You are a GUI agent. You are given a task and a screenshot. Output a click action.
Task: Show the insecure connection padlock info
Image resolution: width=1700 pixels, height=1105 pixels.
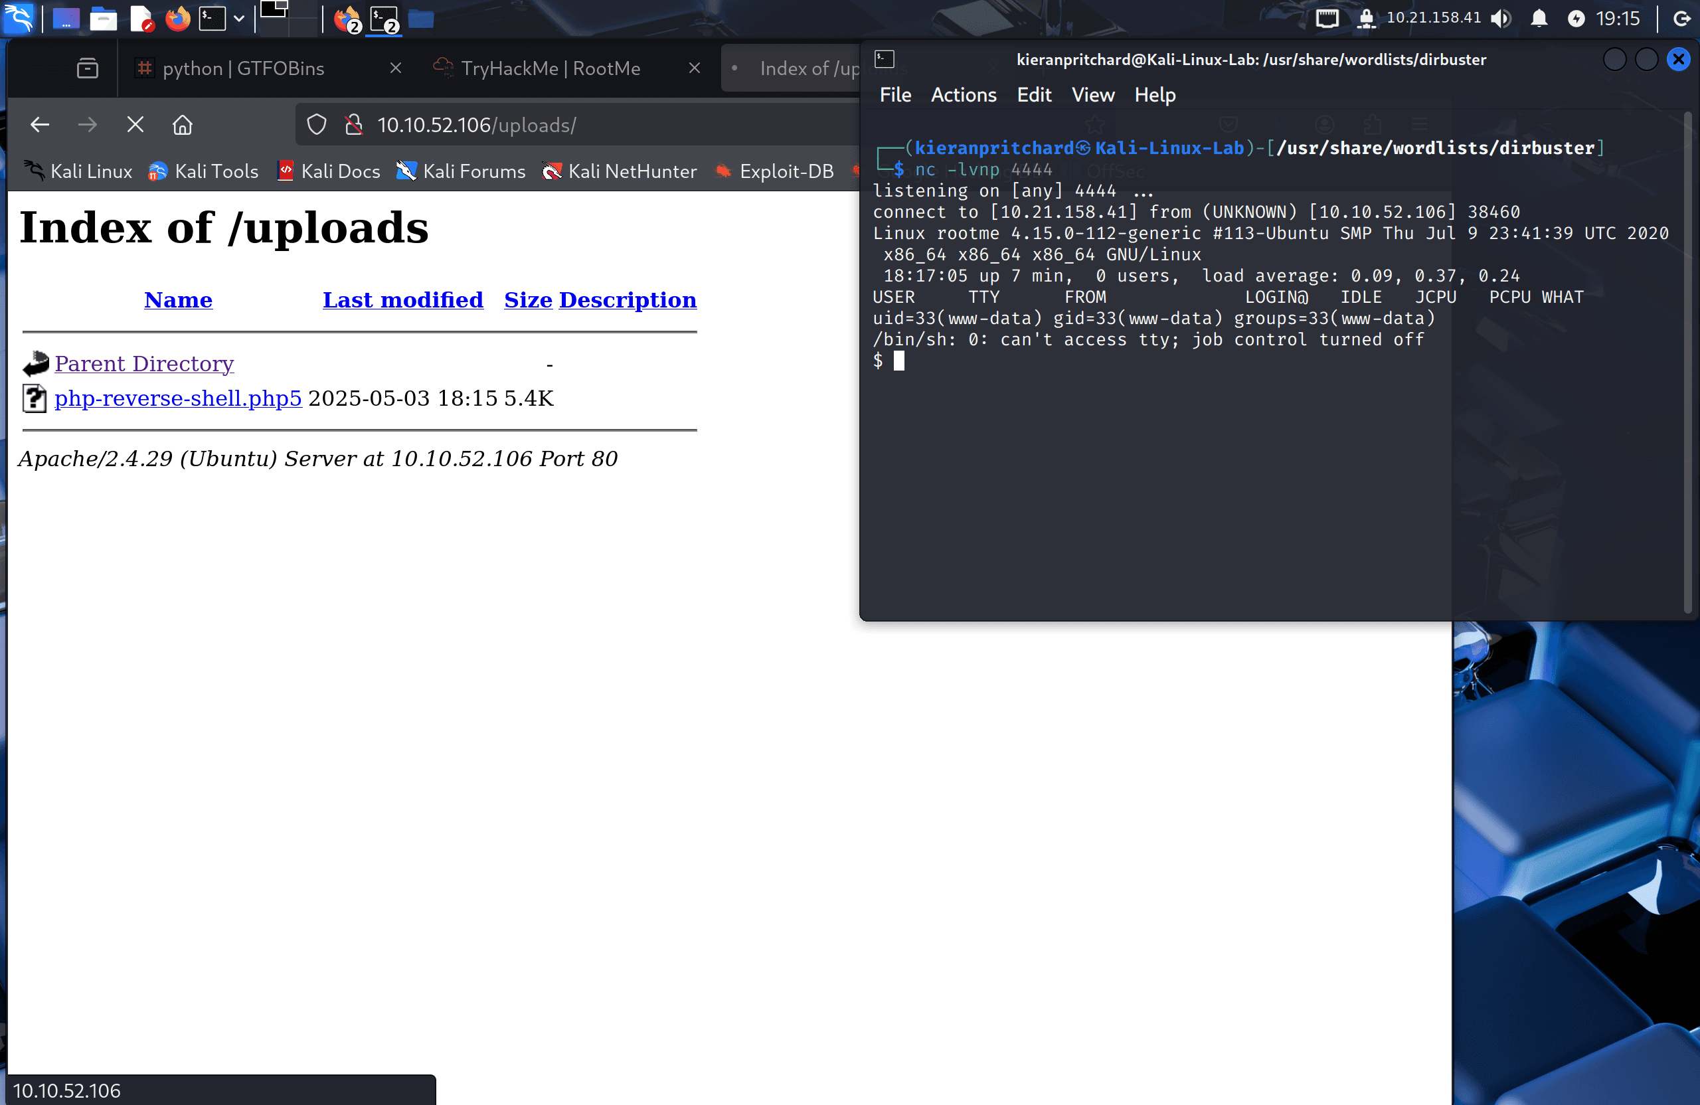point(353,125)
